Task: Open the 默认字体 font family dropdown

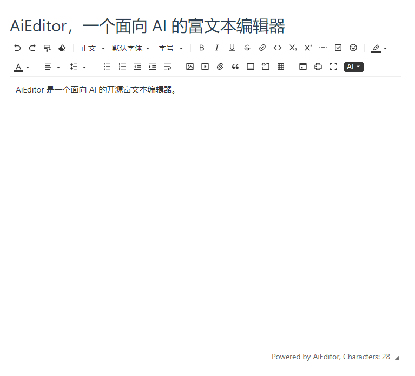Action: [x=130, y=48]
